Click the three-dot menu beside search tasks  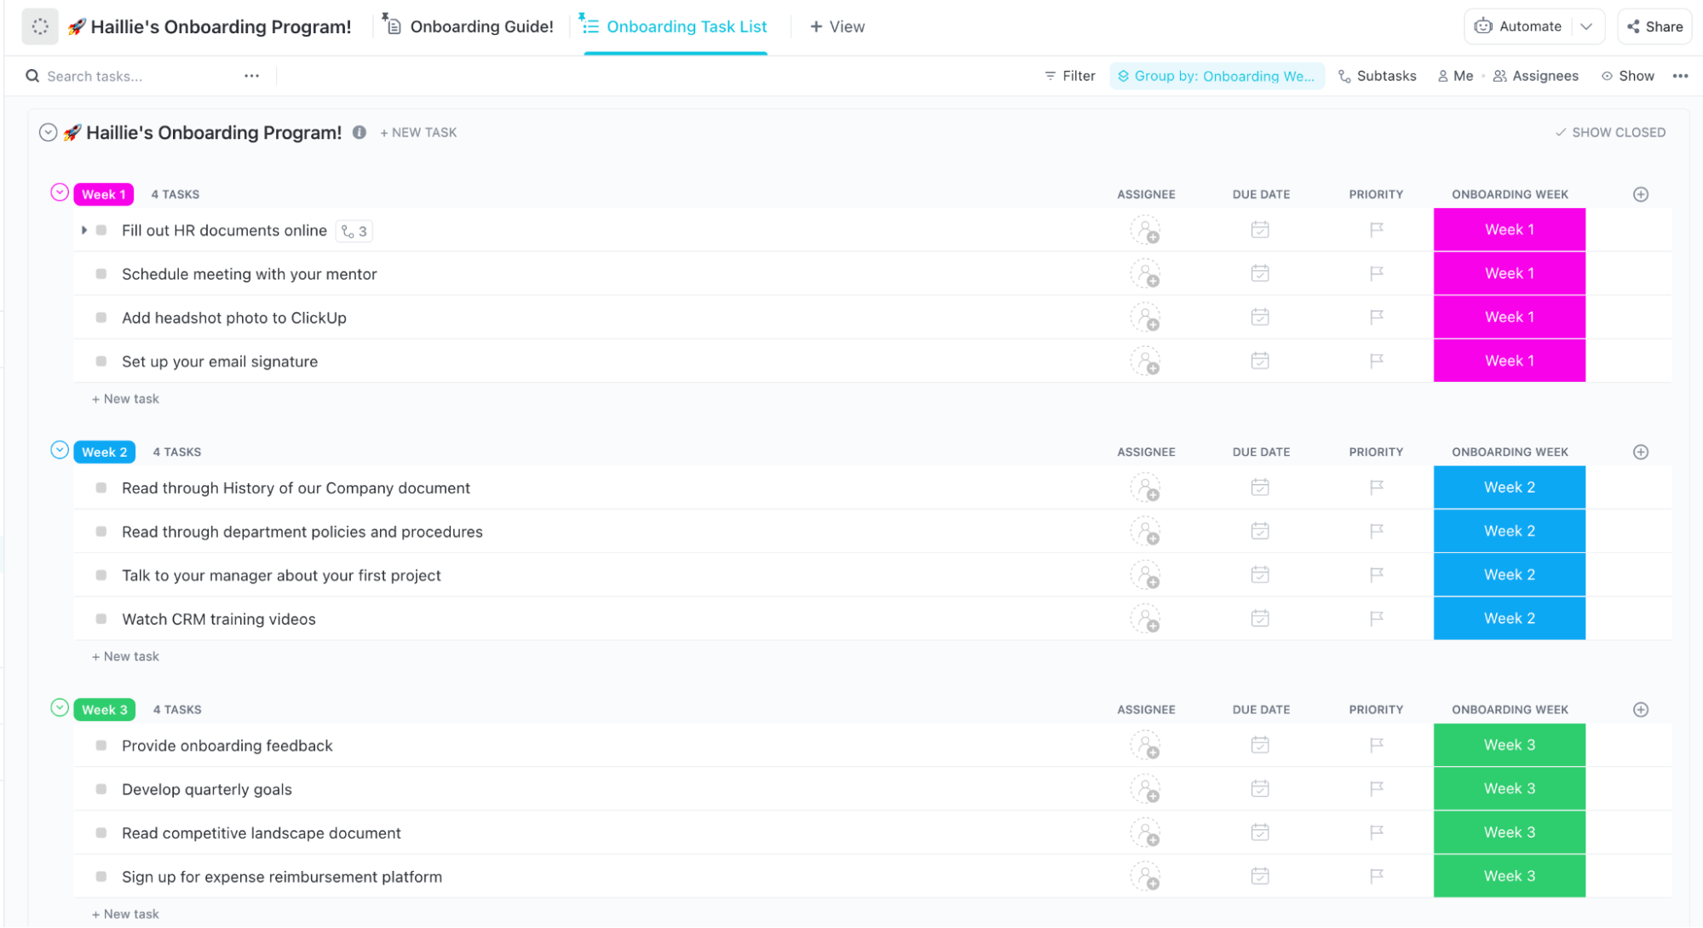[251, 76]
